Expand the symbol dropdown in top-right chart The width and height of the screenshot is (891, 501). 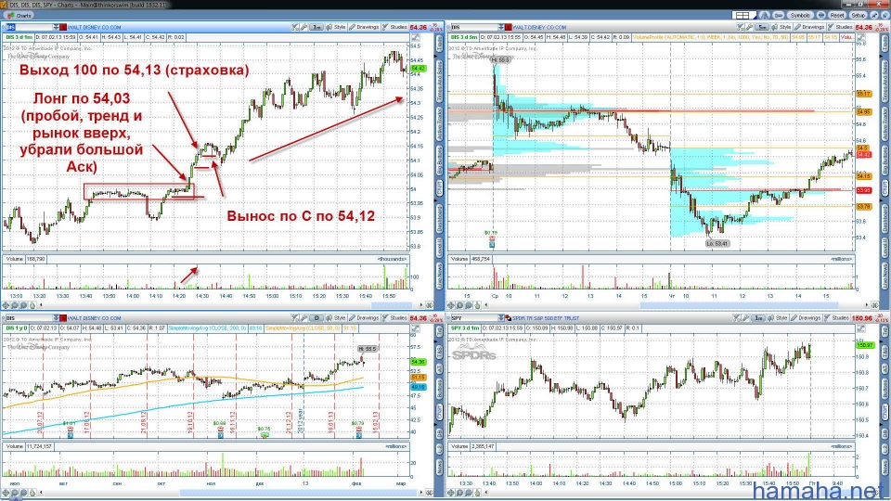pyautogui.click(x=501, y=27)
